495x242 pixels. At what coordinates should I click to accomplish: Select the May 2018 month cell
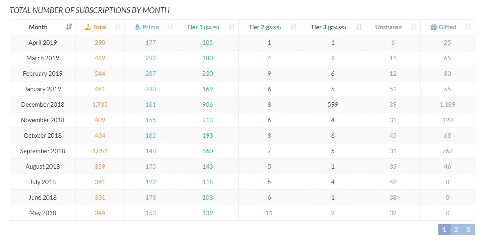[43, 213]
